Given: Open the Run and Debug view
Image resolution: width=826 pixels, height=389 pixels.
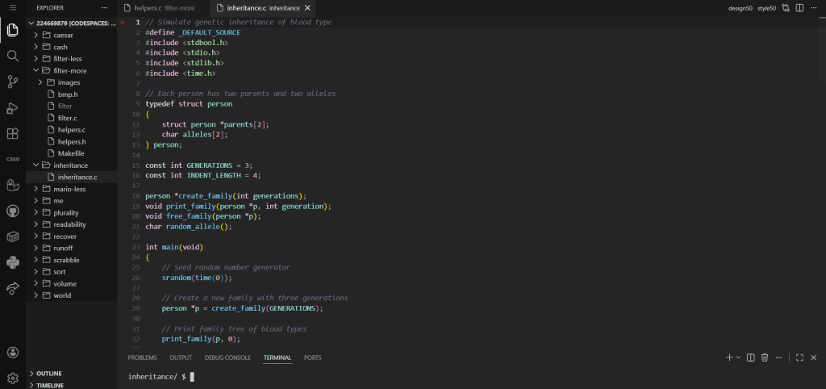Looking at the screenshot, I should pyautogui.click(x=12, y=107).
